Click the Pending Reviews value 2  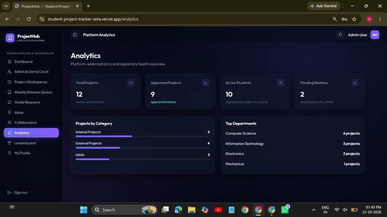click(x=302, y=94)
